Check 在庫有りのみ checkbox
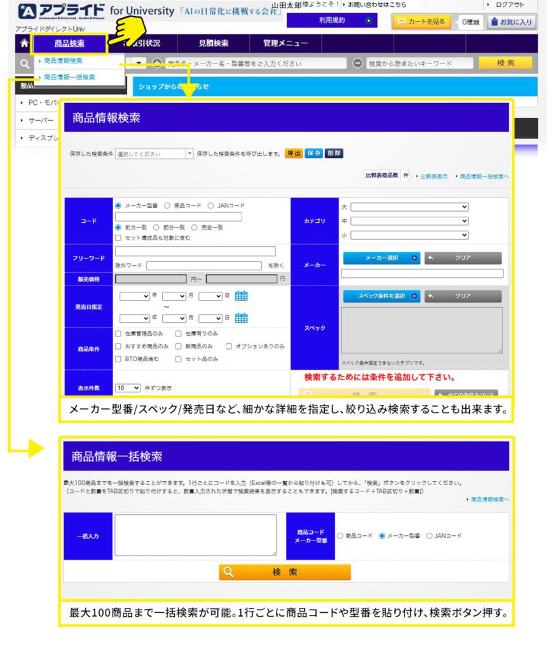 point(179,334)
